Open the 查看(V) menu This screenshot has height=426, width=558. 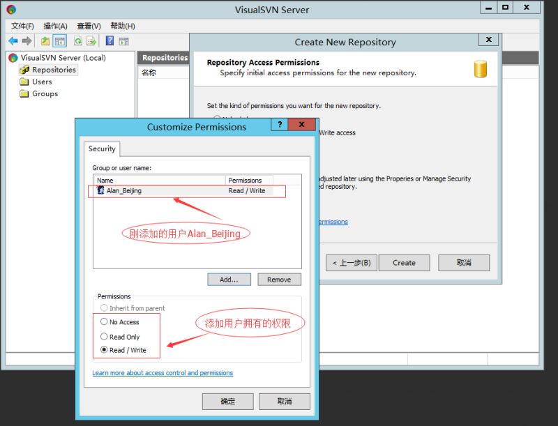89,26
